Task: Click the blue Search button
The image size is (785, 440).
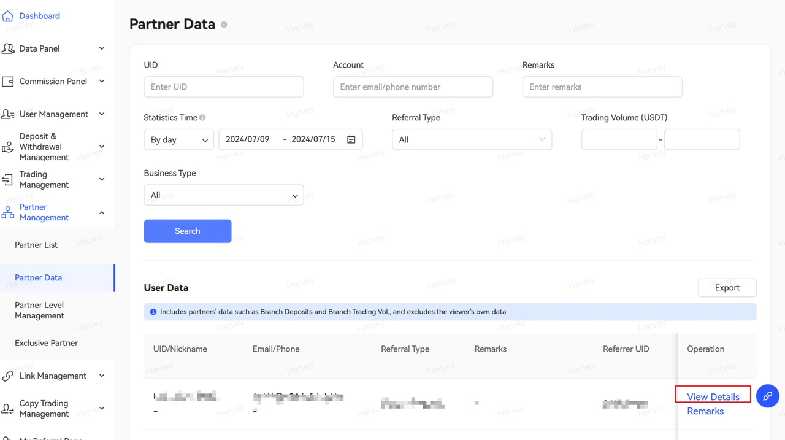Action: click(188, 231)
